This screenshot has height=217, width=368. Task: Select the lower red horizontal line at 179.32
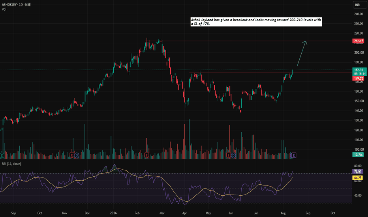tap(270, 73)
